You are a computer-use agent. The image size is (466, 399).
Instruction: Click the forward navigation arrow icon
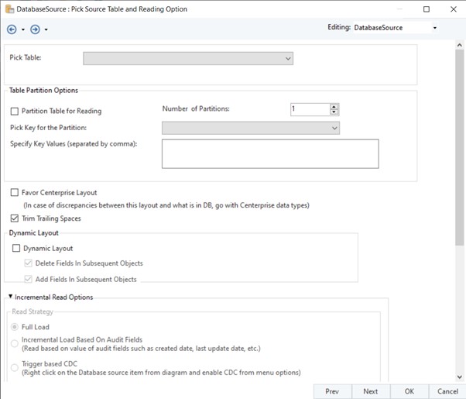35,29
